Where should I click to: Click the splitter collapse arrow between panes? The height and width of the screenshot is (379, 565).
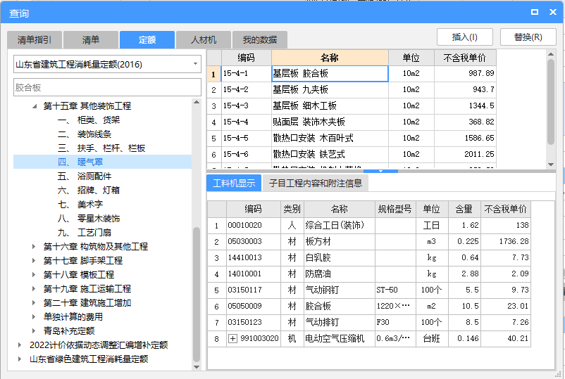point(380,171)
